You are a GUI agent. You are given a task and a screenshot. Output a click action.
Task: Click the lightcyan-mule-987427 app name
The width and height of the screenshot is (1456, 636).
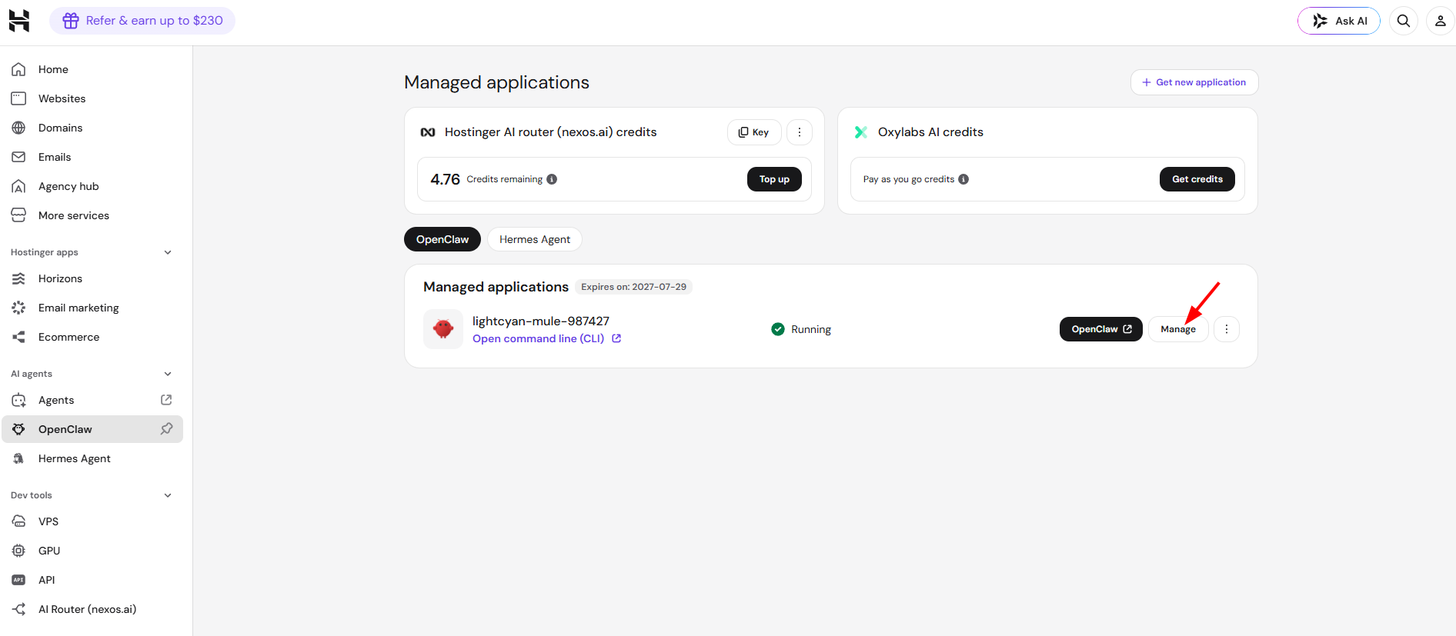click(x=541, y=321)
